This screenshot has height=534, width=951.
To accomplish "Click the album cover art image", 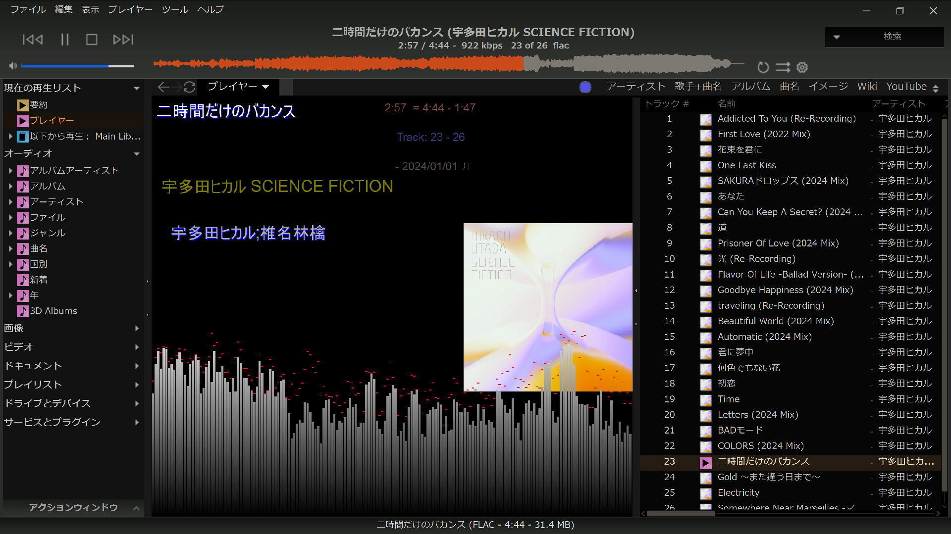I will coord(548,307).
